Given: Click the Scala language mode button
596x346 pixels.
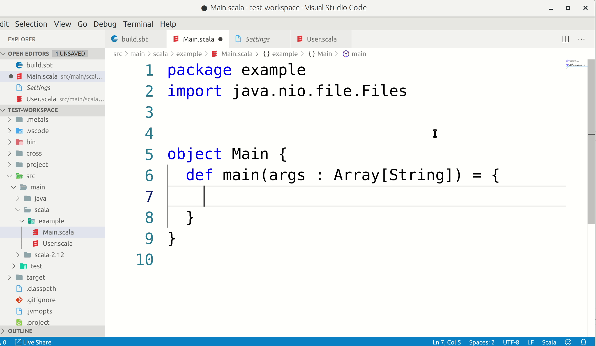Looking at the screenshot, I should [549, 342].
